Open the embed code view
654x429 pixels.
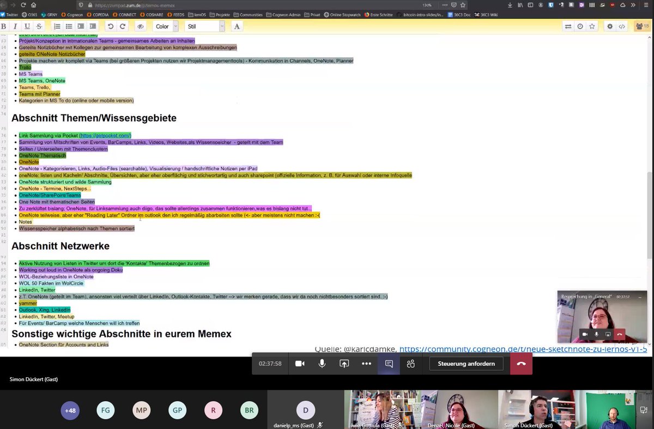pyautogui.click(x=623, y=26)
